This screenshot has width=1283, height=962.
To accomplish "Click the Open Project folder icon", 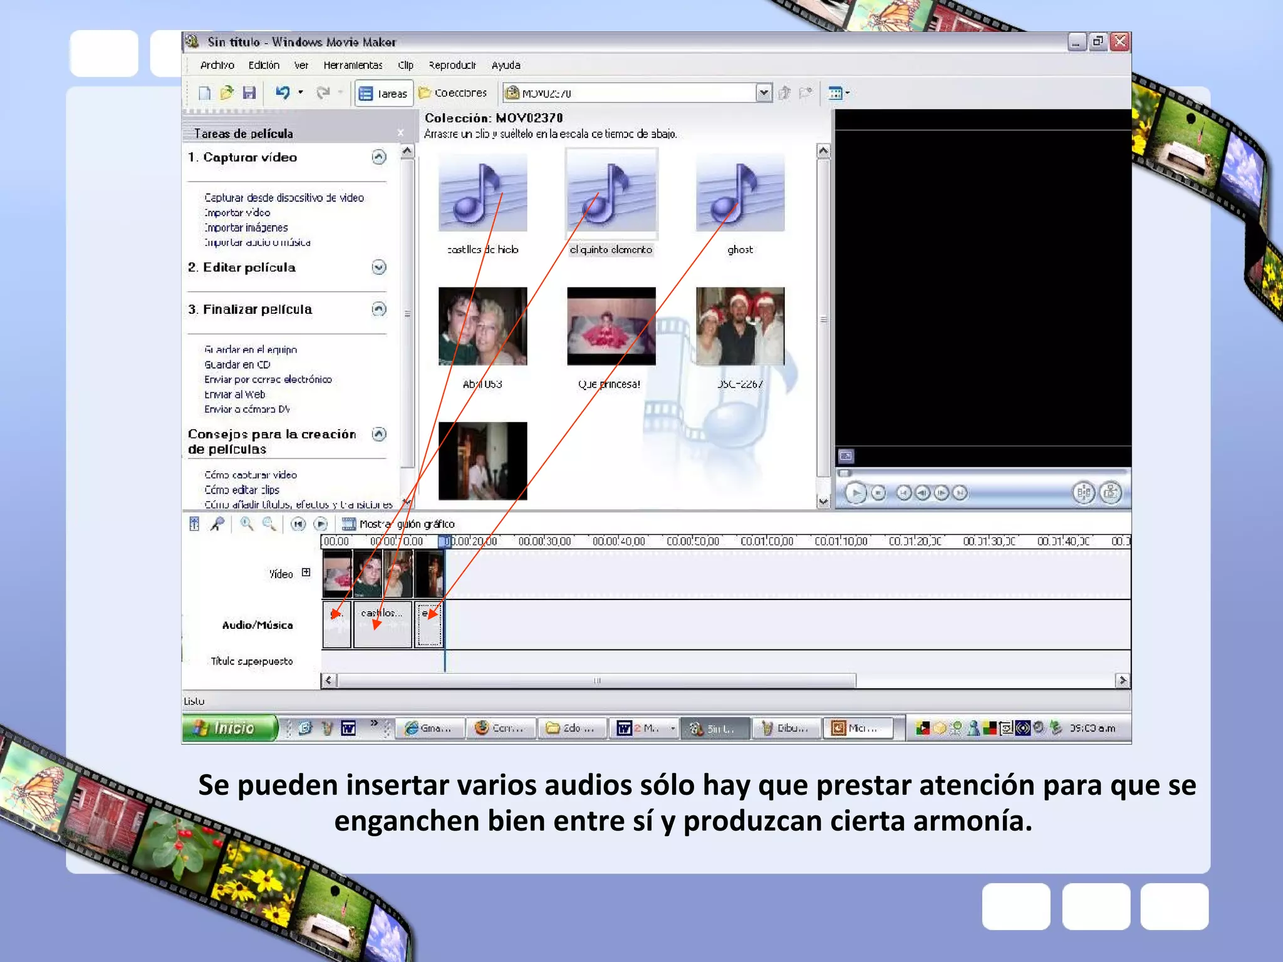I will [x=226, y=93].
